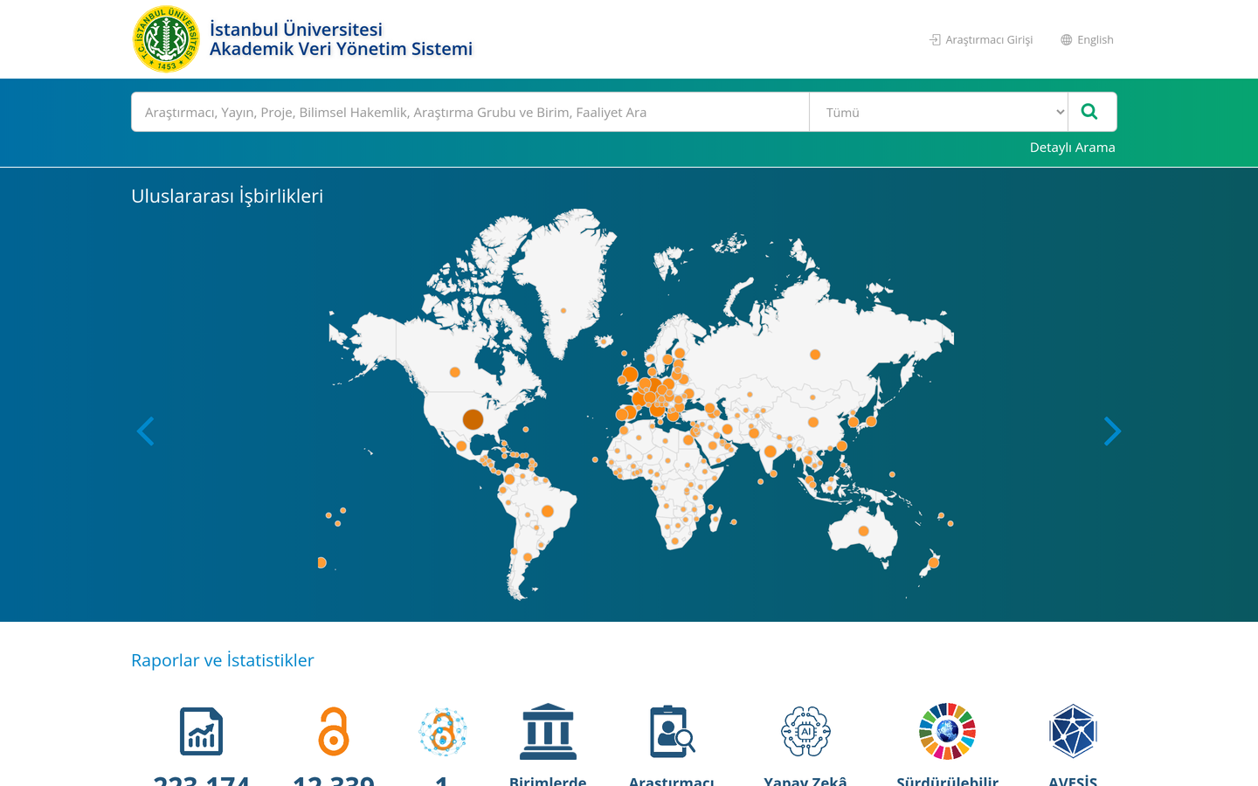Open the publications report chart icon
Viewport: 1258px width, 786px height.
[x=201, y=731]
